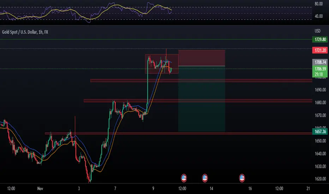329x194 pixels.
Task: Select the US flag event icon before 16
Action: click(x=242, y=178)
